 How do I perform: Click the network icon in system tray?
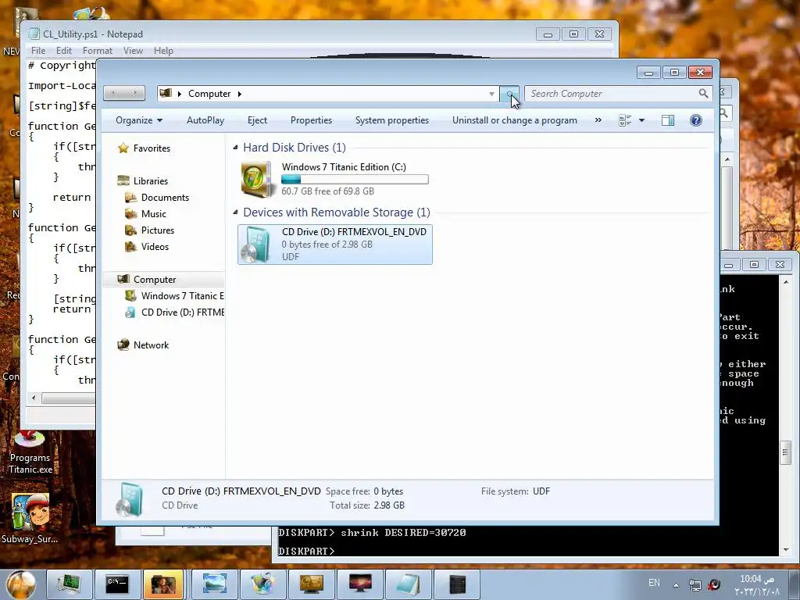pyautogui.click(x=695, y=584)
